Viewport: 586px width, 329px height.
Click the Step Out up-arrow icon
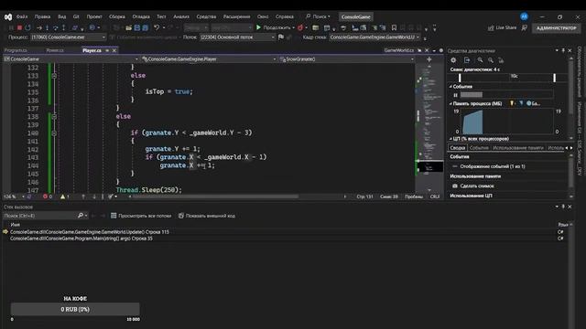[x=63, y=27]
